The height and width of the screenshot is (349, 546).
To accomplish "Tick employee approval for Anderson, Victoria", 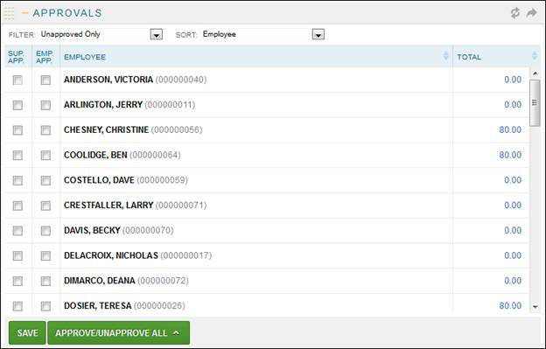I will point(45,80).
